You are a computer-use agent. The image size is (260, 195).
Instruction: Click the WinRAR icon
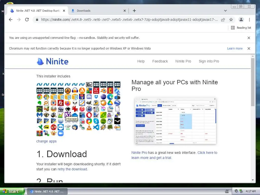click(39, 133)
